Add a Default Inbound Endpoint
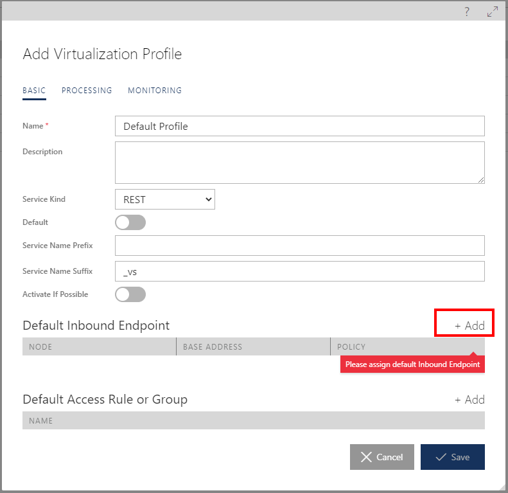This screenshot has height=493, width=508. 469,326
